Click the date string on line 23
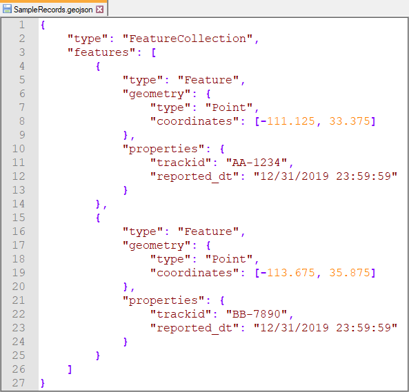Image resolution: width=409 pixels, height=392 pixels. [326, 328]
